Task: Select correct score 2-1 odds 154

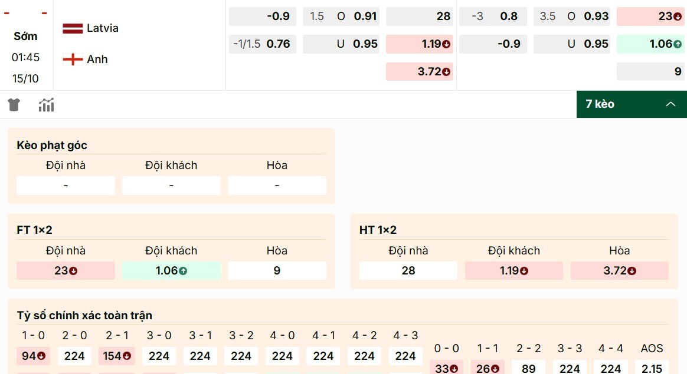Action: 116,356
